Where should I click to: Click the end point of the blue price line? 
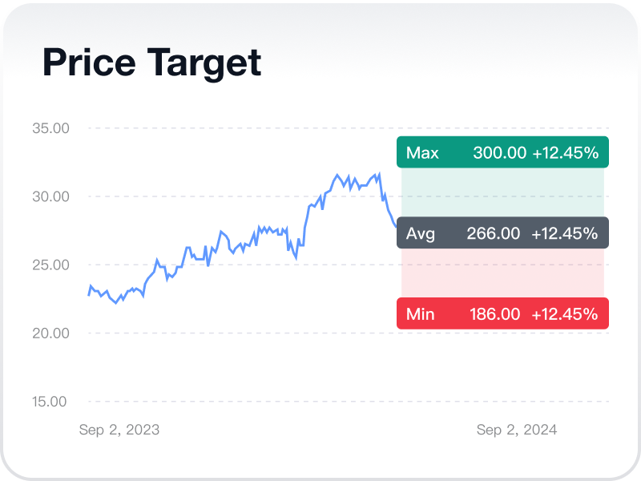395,226
